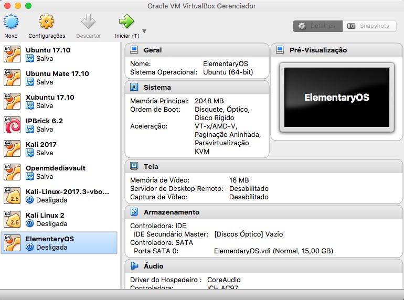The width and height of the screenshot is (404, 300).
Task: Click the powered-off icon under Kali-Linux-2017.3-vbo
Action: coord(30,200)
